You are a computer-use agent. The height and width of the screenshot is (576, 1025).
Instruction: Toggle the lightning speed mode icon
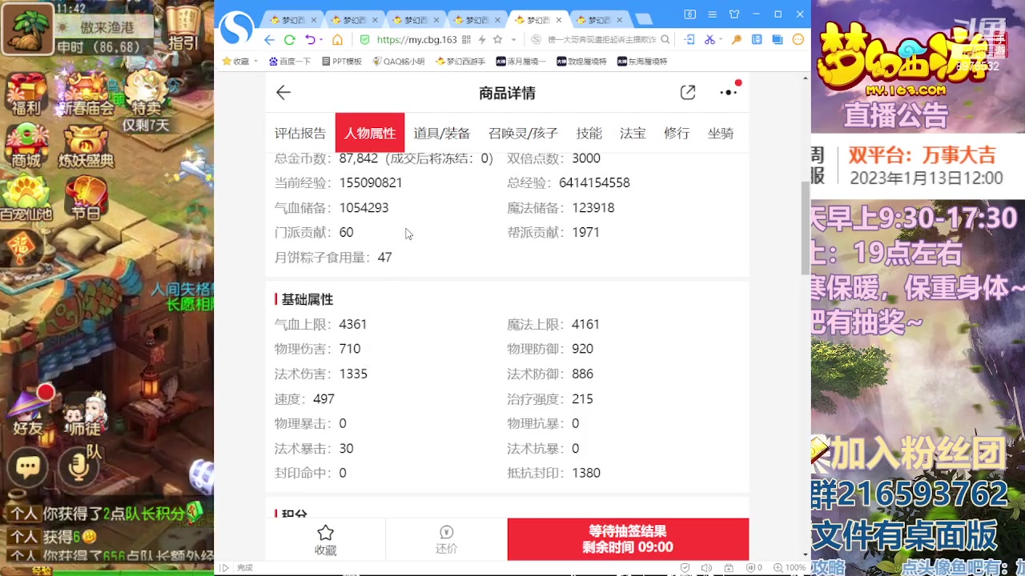482,39
